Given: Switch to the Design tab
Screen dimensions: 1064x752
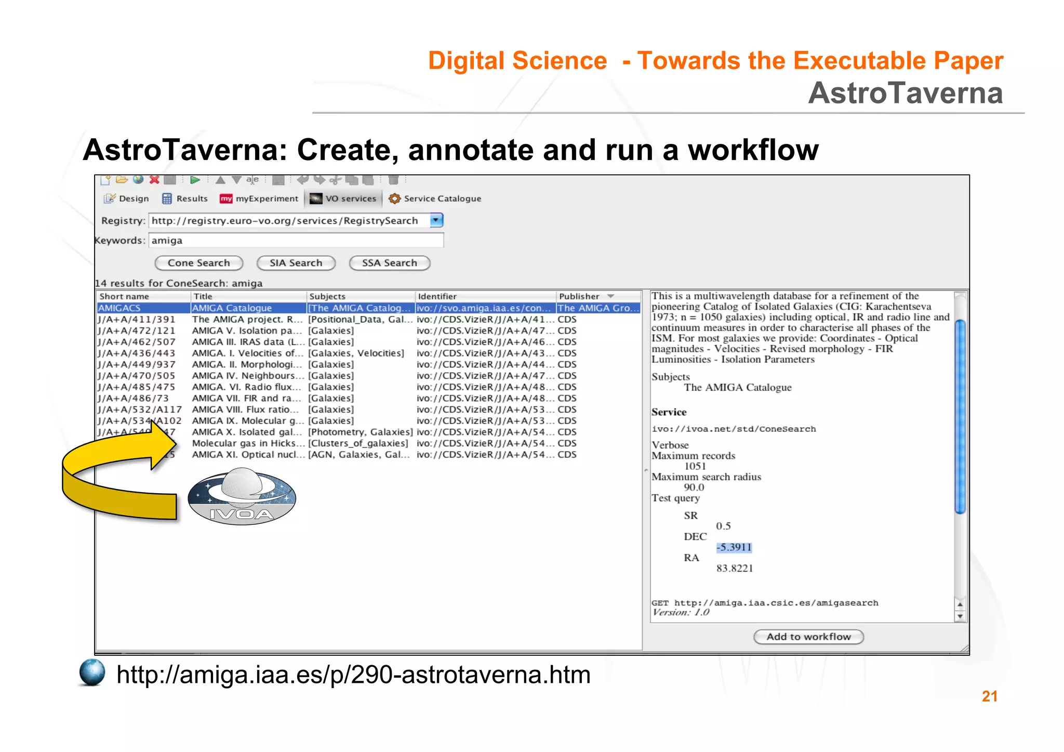Looking at the screenshot, I should coord(126,199).
